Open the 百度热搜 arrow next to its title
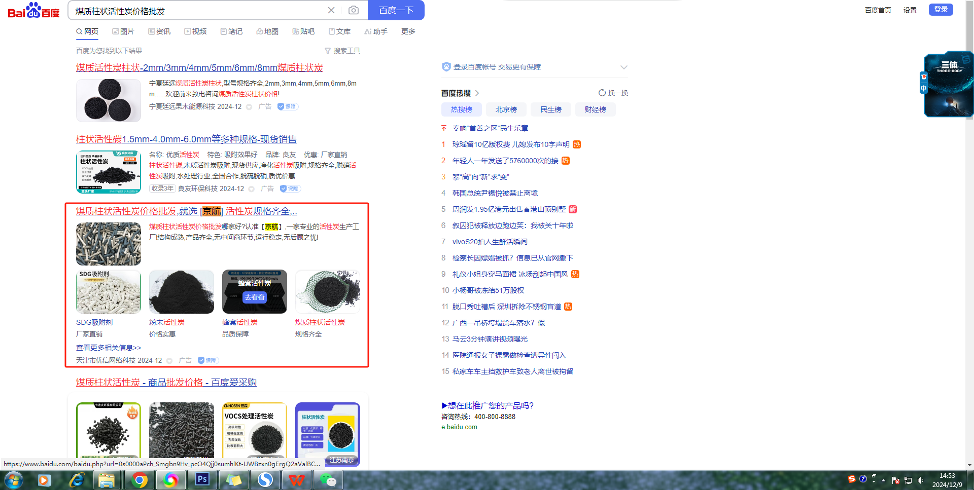Viewport: 974px width, 490px height. pyautogui.click(x=477, y=93)
